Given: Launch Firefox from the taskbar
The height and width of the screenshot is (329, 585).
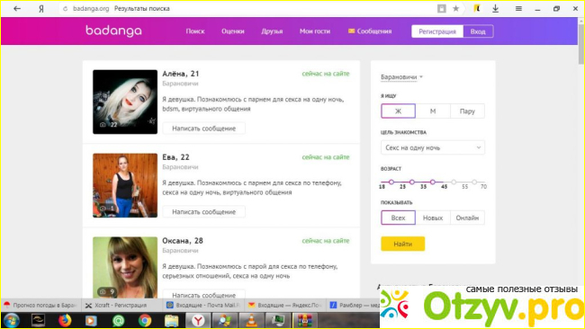Looking at the screenshot, I should tap(65, 320).
